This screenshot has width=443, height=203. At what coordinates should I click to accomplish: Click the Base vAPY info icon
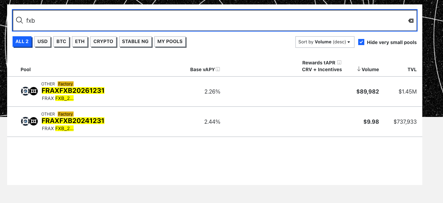(218, 69)
